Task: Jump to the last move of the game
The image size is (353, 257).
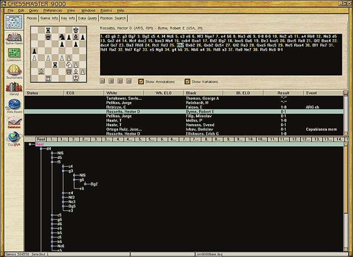Action: 129,81
